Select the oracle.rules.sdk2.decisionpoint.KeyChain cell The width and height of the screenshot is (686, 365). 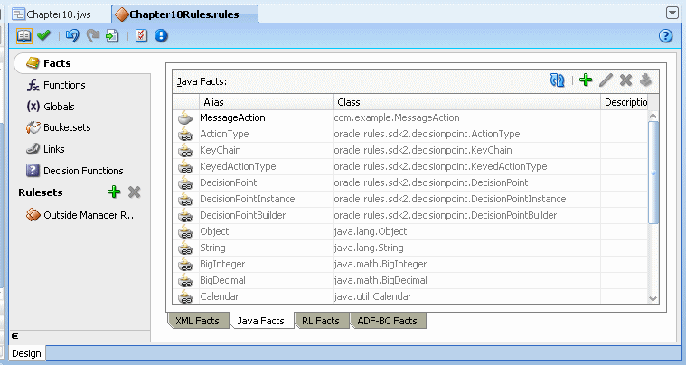[x=466, y=150]
